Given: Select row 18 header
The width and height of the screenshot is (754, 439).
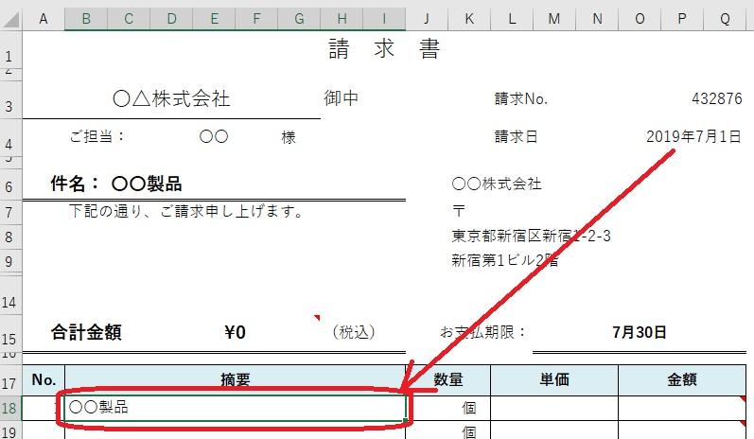Looking at the screenshot, I should 9,408.
